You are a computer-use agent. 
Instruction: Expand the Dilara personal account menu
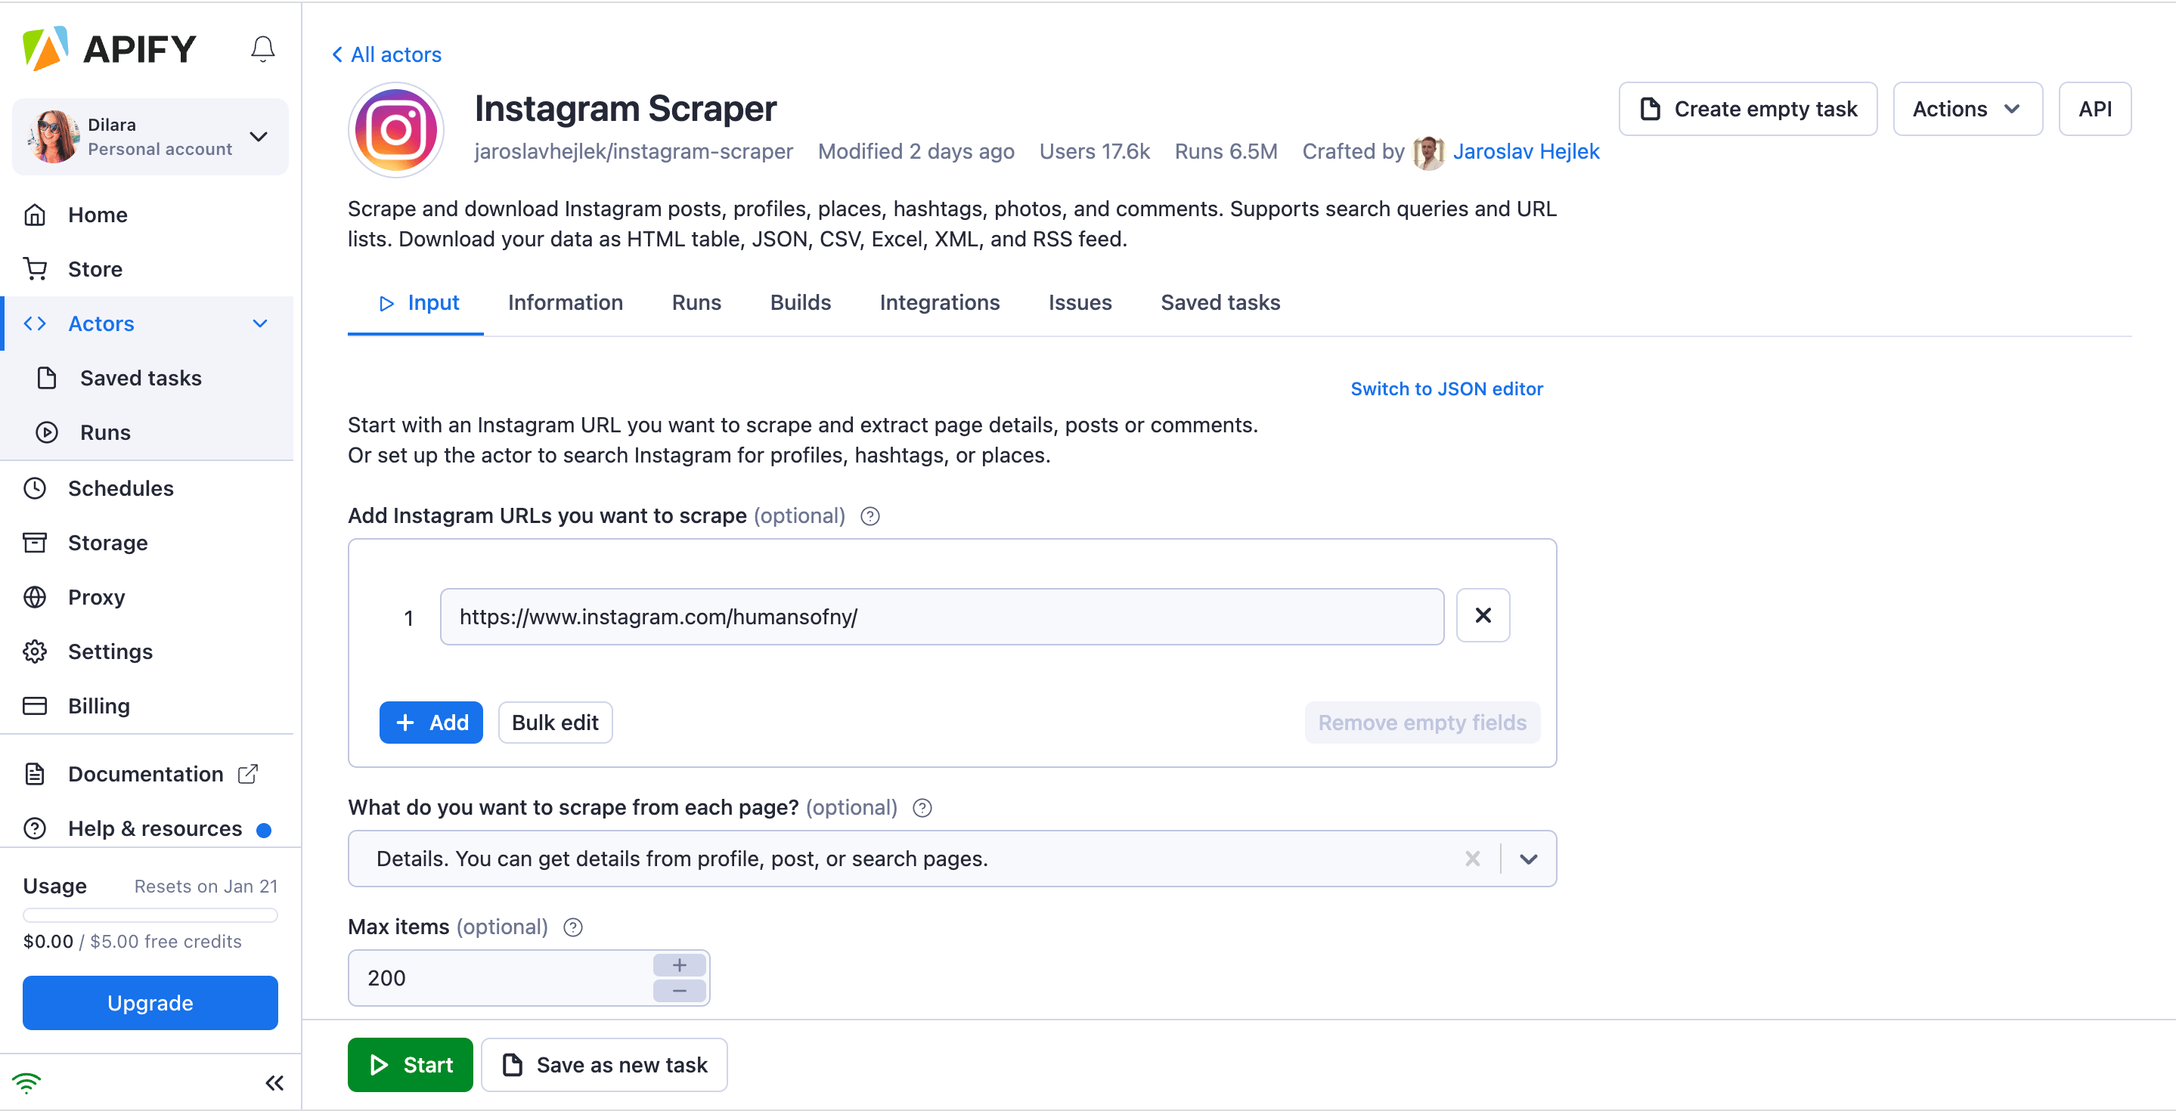(x=259, y=136)
